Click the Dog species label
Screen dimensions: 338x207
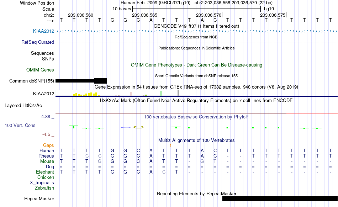(x=50, y=166)
